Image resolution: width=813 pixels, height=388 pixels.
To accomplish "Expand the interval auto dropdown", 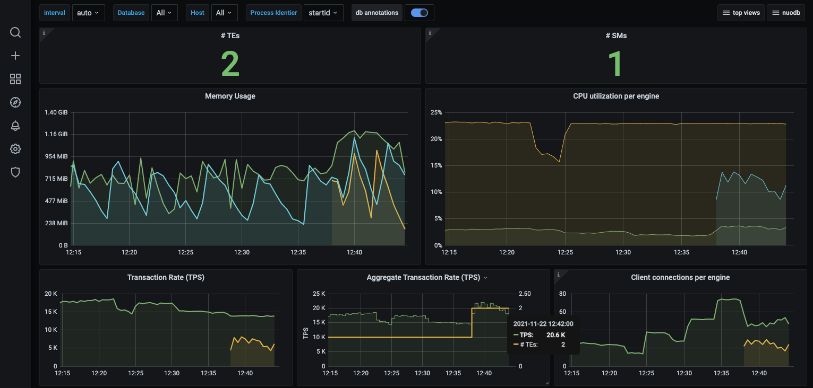I will (x=88, y=13).
